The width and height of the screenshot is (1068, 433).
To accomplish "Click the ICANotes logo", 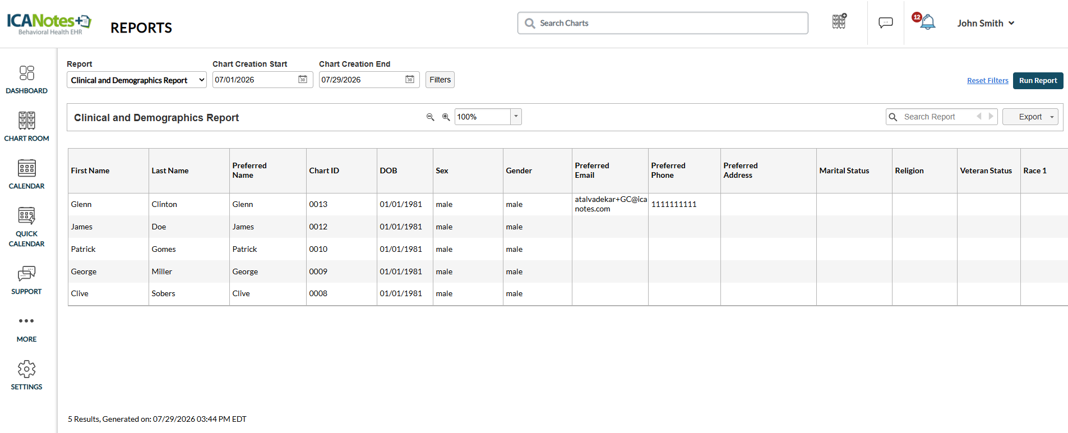I will pos(49,24).
